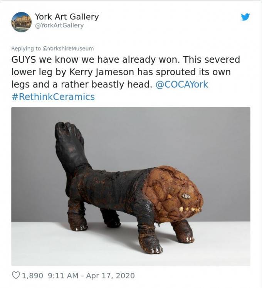262x288 pixels.
Task: Click the sculpture's white eye
Action: [186, 196]
